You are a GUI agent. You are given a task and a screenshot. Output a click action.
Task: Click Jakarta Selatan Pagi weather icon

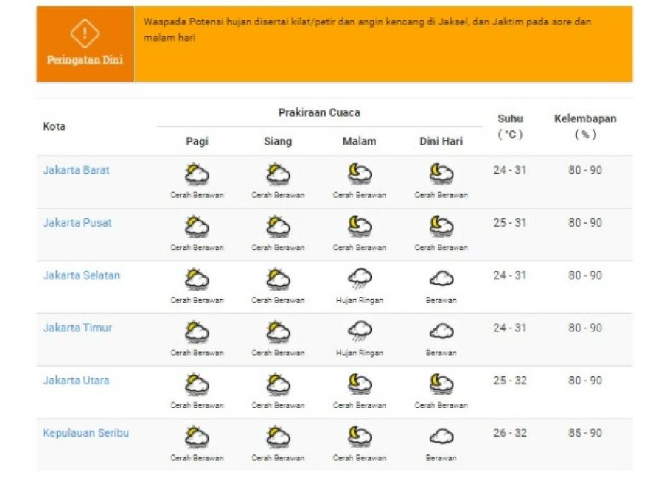(197, 279)
